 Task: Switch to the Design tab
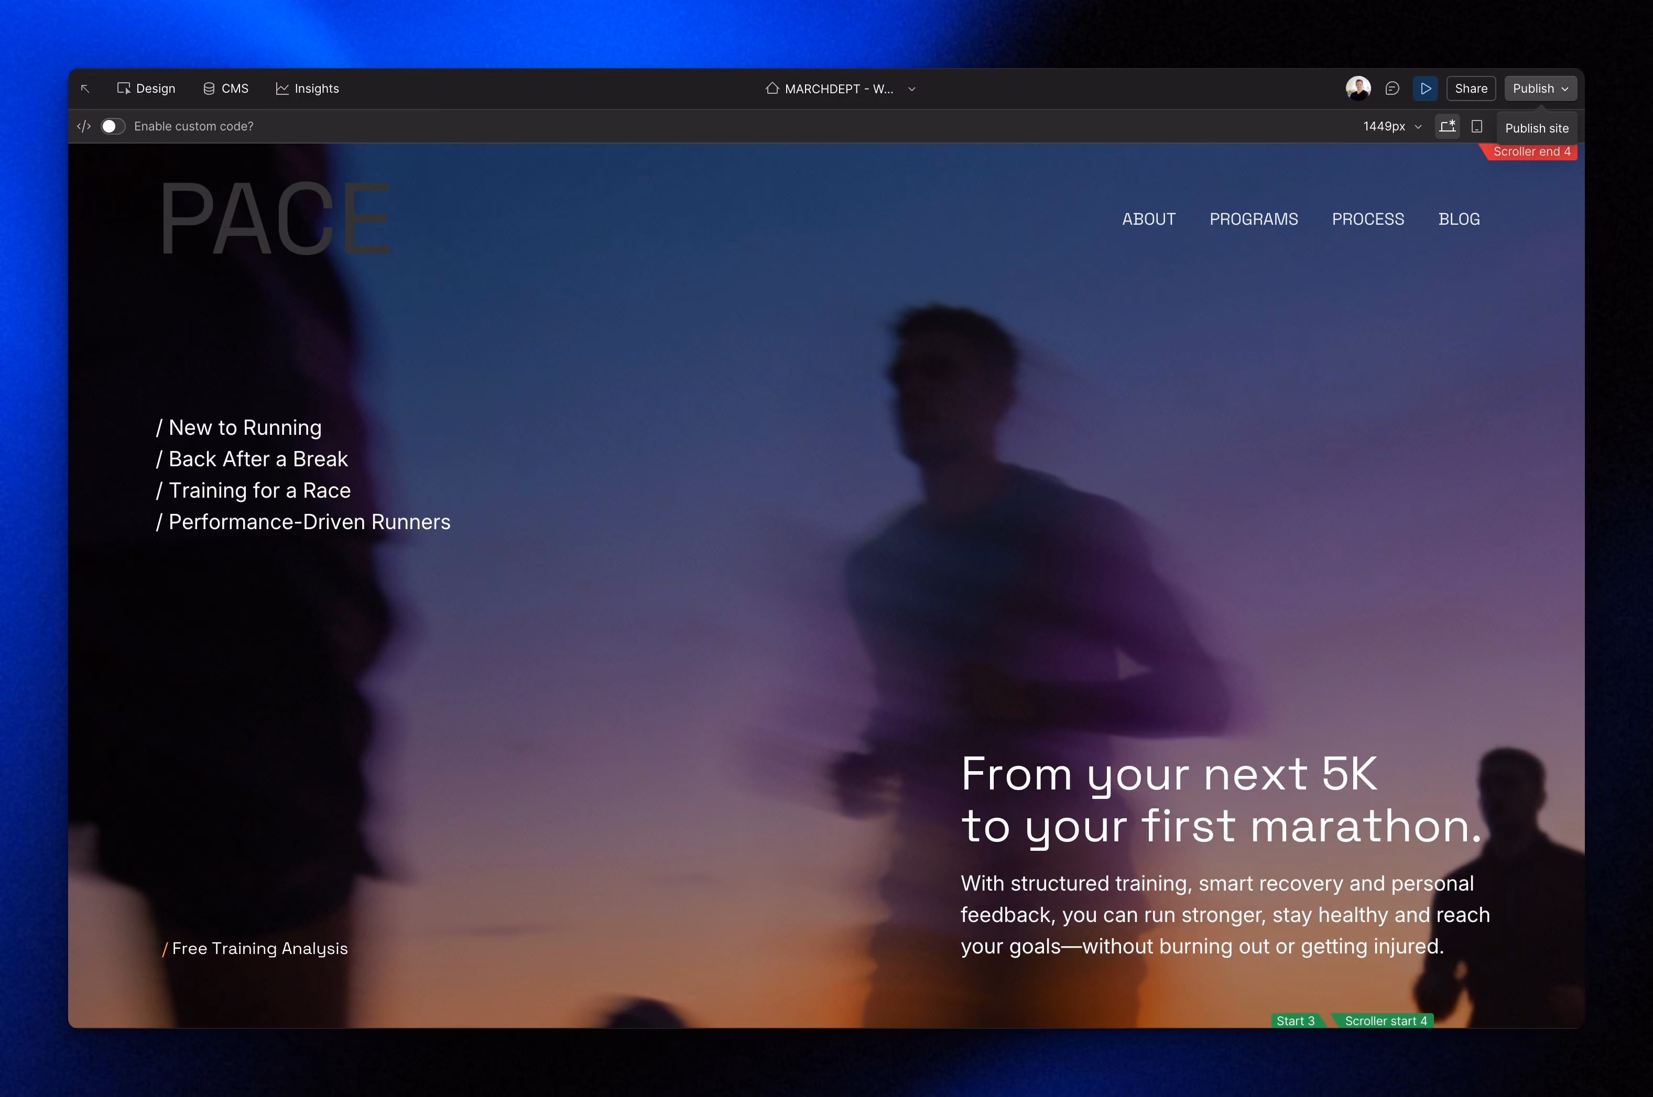(146, 88)
